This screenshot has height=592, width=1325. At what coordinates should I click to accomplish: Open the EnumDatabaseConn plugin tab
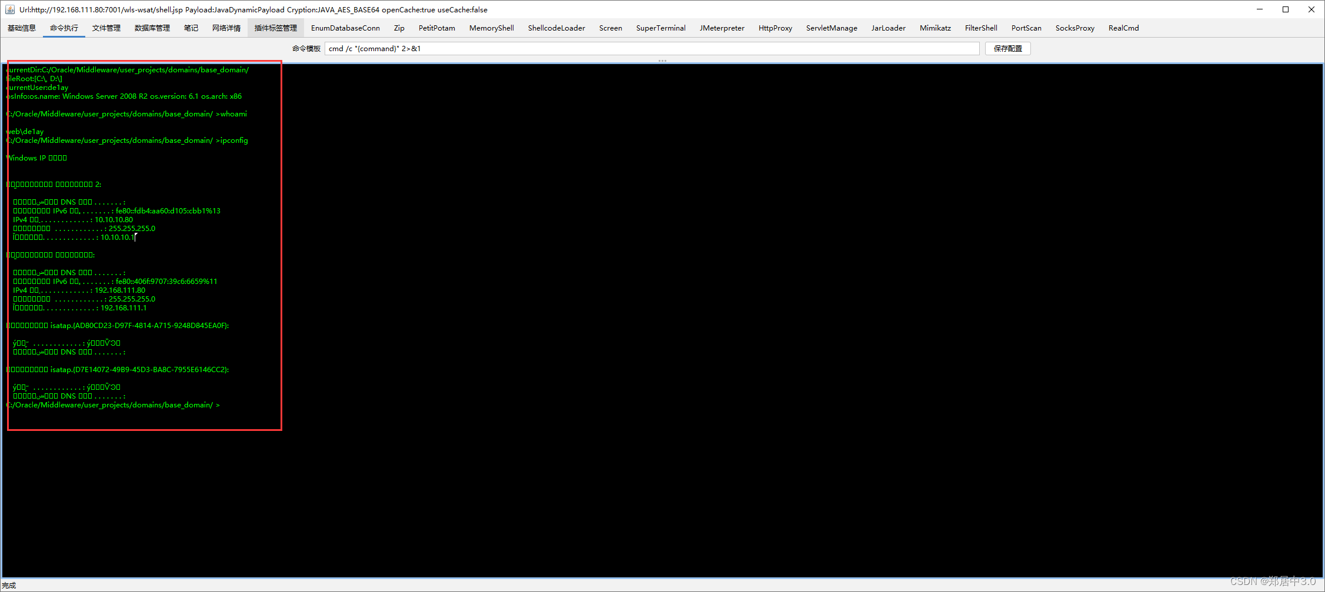[345, 28]
